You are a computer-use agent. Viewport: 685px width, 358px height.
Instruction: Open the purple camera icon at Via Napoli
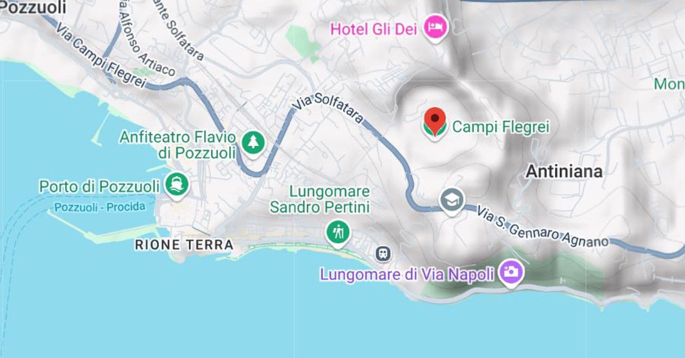point(511,272)
